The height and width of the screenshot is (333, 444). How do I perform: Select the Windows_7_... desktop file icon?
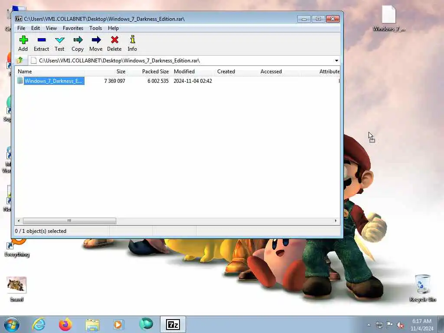[x=389, y=18]
